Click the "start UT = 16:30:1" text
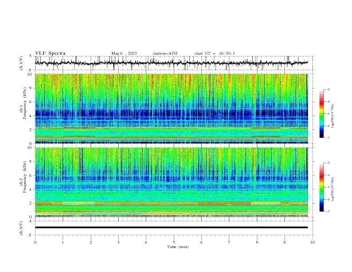The width and height of the screenshot is (352, 272). point(215,53)
